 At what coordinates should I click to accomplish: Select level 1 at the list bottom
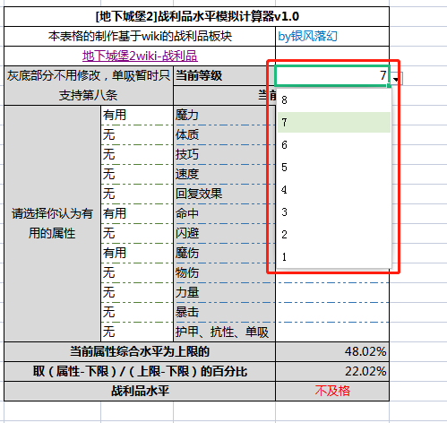point(334,257)
